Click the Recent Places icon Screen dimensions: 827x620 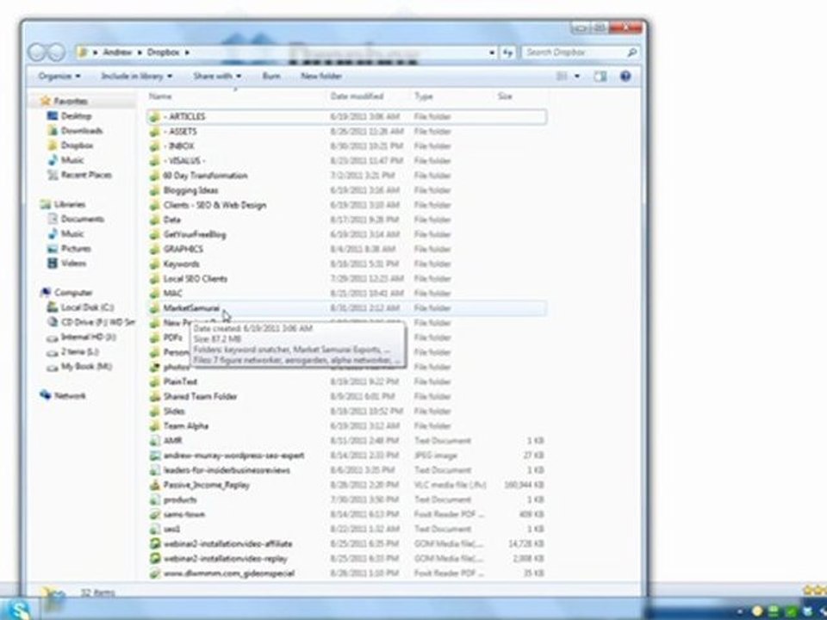[53, 175]
